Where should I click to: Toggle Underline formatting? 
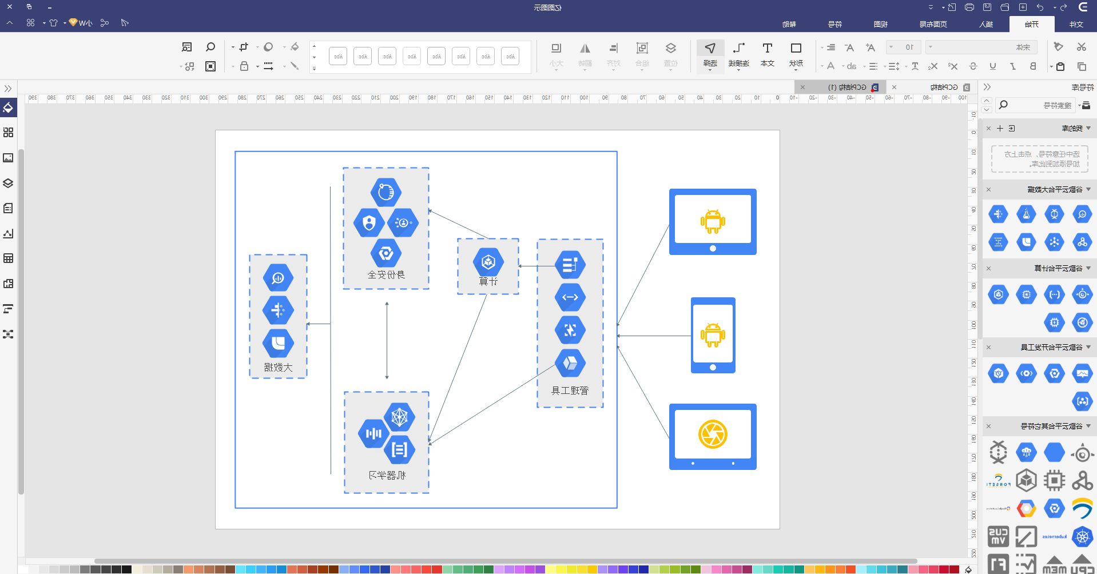point(993,66)
